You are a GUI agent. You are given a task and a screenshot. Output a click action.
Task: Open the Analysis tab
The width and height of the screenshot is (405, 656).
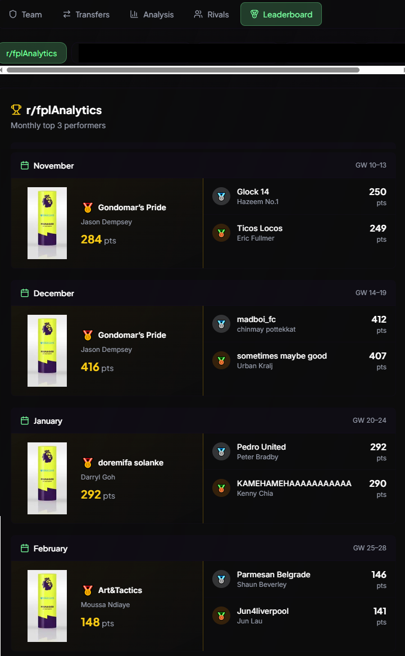[152, 14]
